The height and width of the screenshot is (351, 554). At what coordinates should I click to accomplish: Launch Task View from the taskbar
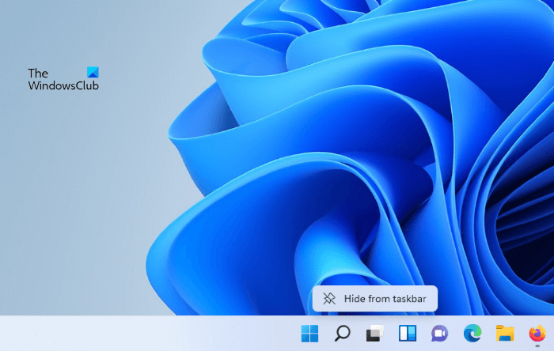pyautogui.click(x=374, y=334)
